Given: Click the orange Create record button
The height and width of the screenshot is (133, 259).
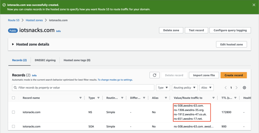Looking at the screenshot, I should tap(233, 75).
